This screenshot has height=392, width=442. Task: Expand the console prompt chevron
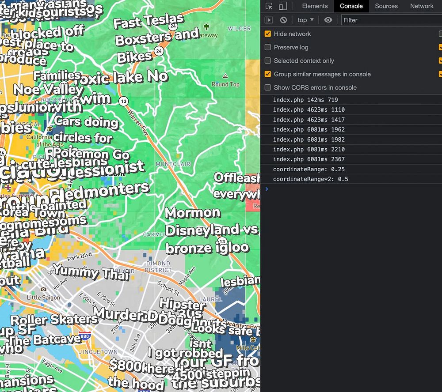tap(267, 189)
